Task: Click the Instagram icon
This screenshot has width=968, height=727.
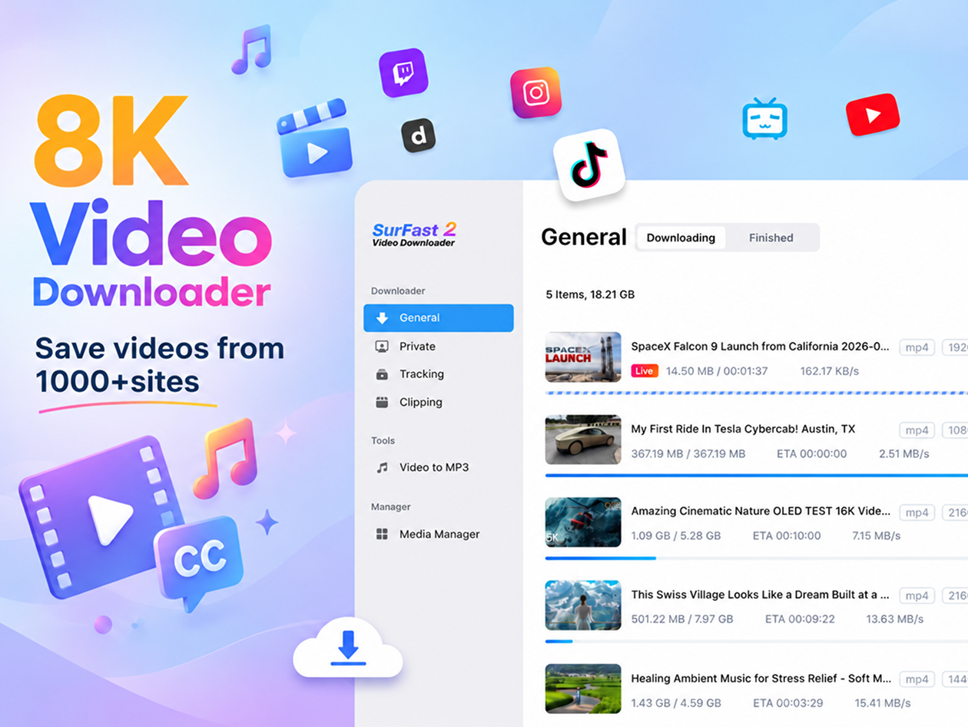Action: [536, 93]
